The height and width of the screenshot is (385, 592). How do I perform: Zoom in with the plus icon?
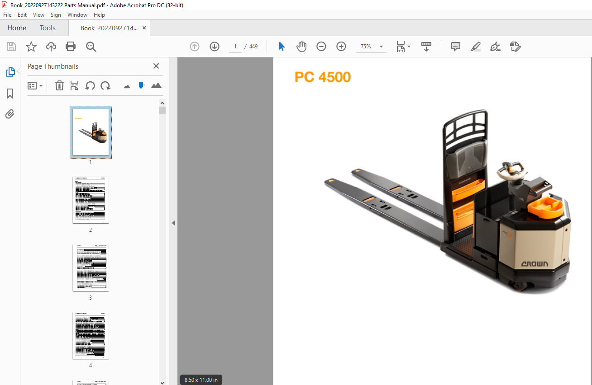click(341, 47)
